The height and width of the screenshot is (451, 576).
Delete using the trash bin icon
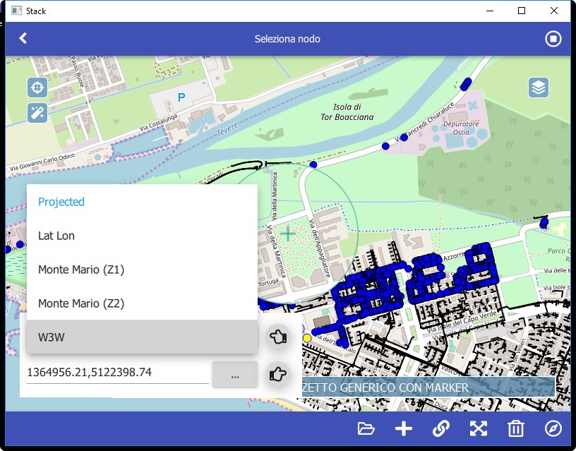click(x=516, y=428)
